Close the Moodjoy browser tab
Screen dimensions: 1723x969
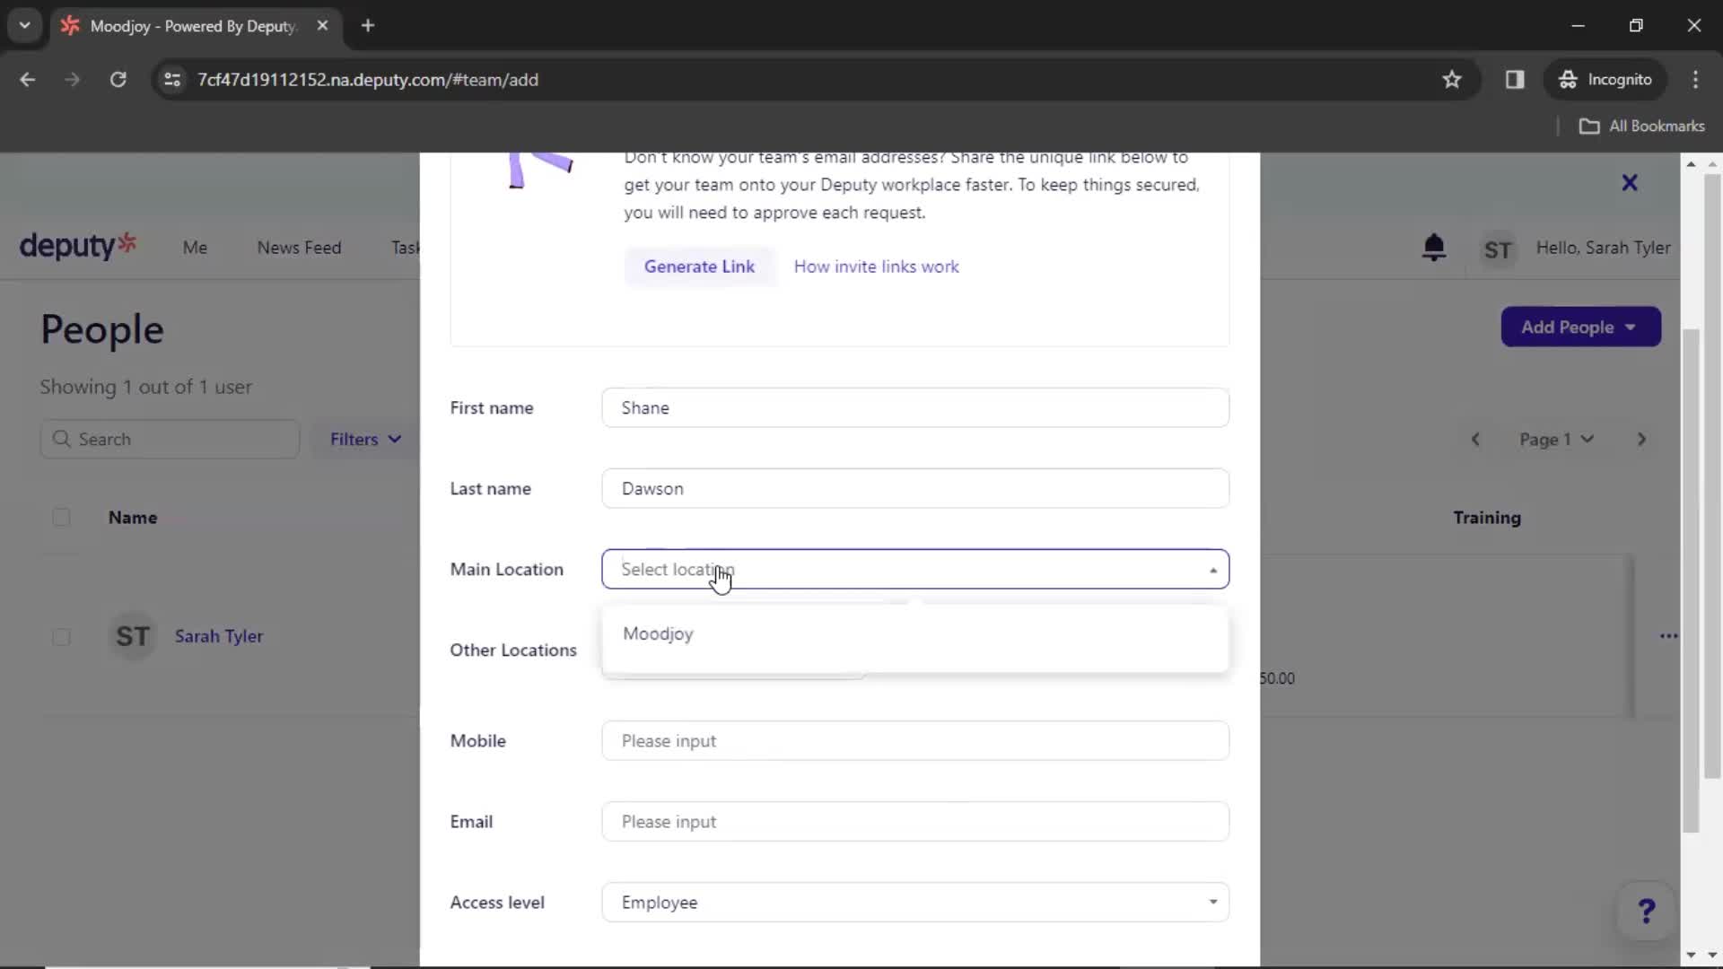[322, 26]
